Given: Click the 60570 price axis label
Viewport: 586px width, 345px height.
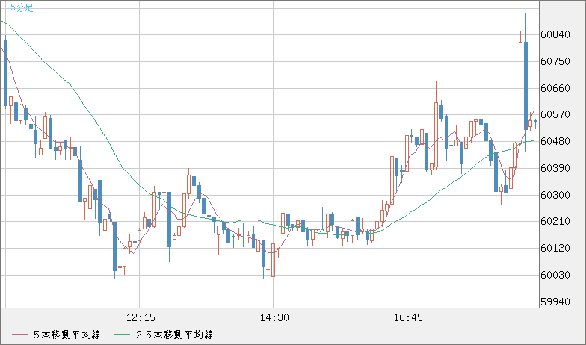Looking at the screenshot, I should 555,114.
